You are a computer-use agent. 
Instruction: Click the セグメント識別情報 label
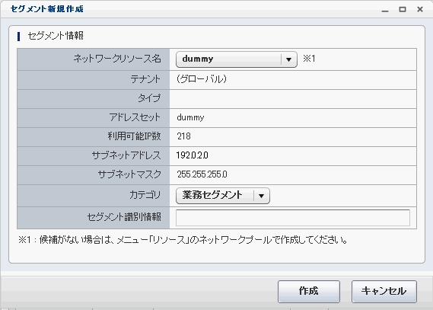124,217
